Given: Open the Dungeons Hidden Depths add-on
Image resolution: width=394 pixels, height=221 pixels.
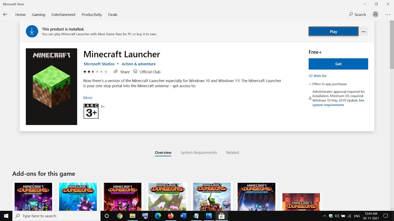Looking at the screenshot, I should point(78,196).
